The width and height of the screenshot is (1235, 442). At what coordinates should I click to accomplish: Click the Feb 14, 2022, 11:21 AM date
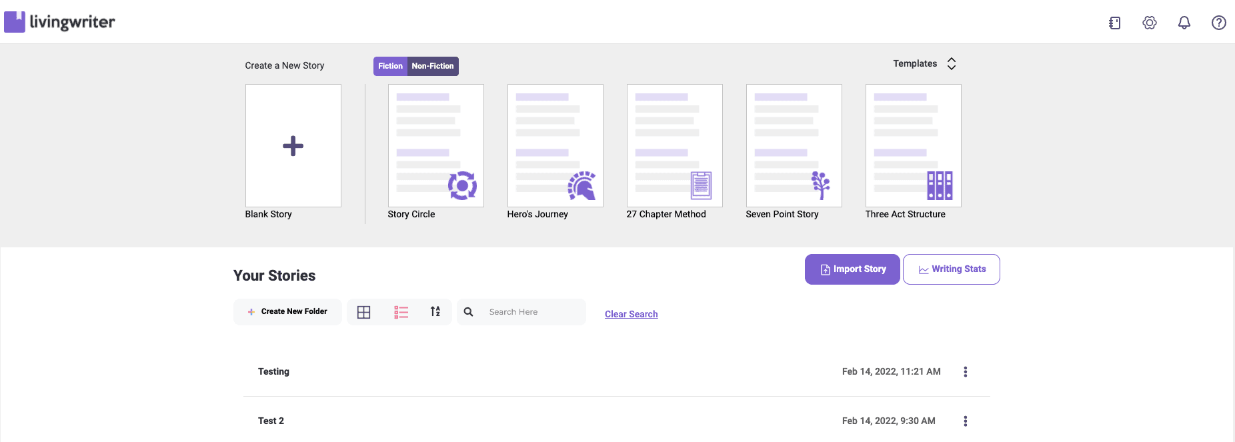(892, 371)
